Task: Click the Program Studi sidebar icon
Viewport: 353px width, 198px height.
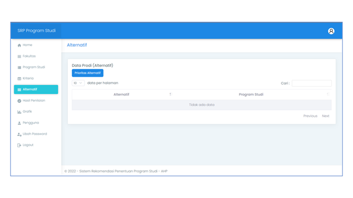Action: tap(19, 67)
